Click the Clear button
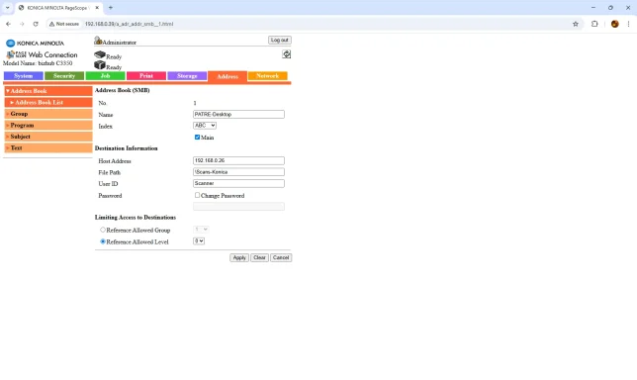Viewport: 637px width, 380px height. coord(259,257)
